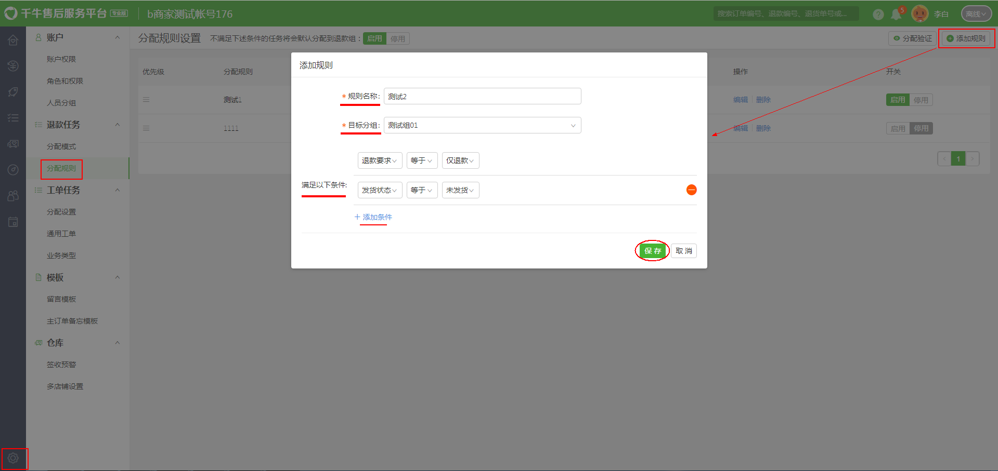998x471 pixels.
Task: Click the rocket icon in the left rail
Action: click(x=13, y=92)
